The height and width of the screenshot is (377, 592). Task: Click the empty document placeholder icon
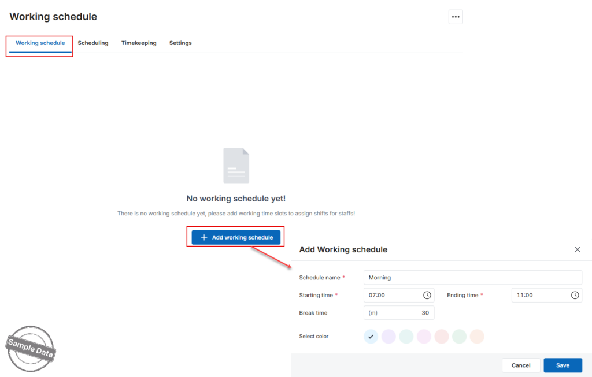[x=236, y=166]
